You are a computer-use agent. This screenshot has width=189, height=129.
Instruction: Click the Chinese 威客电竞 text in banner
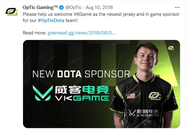tap(82, 90)
